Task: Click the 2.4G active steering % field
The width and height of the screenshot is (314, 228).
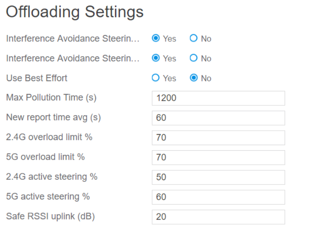Action: 218,177
